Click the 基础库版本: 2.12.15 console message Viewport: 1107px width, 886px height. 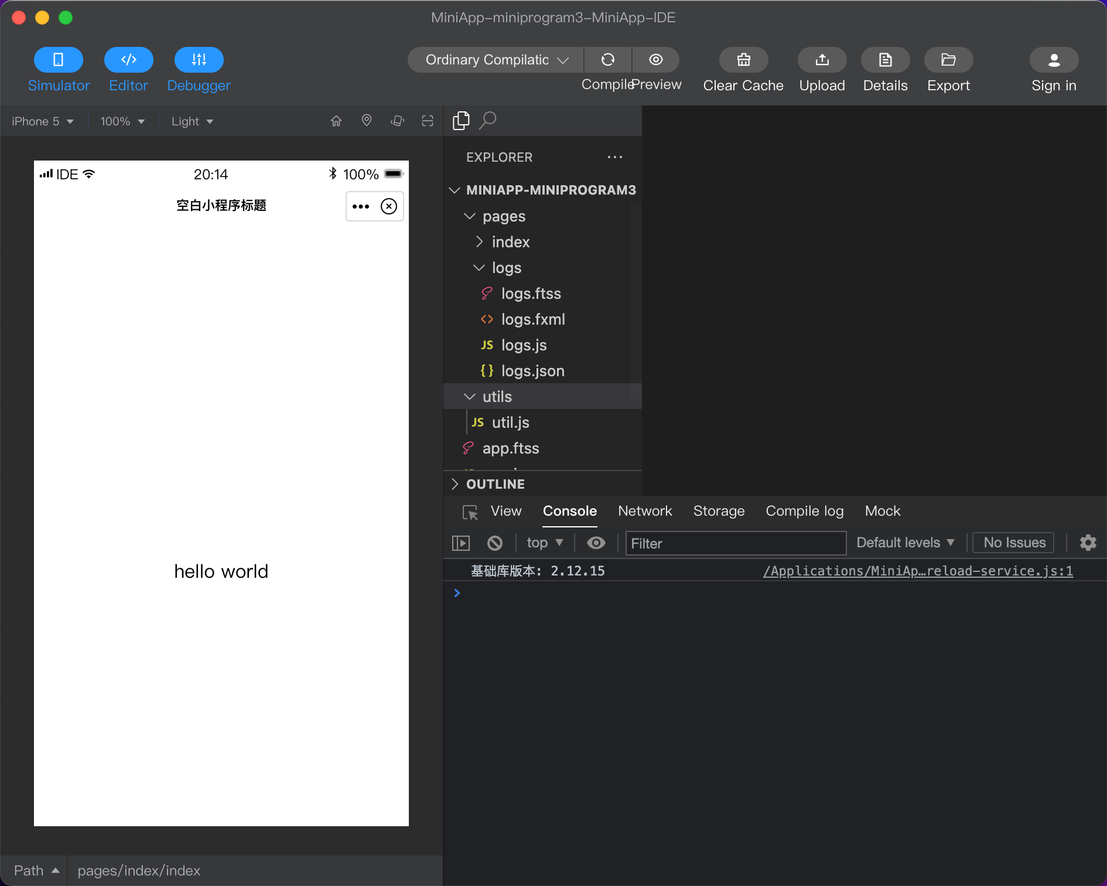pos(538,571)
